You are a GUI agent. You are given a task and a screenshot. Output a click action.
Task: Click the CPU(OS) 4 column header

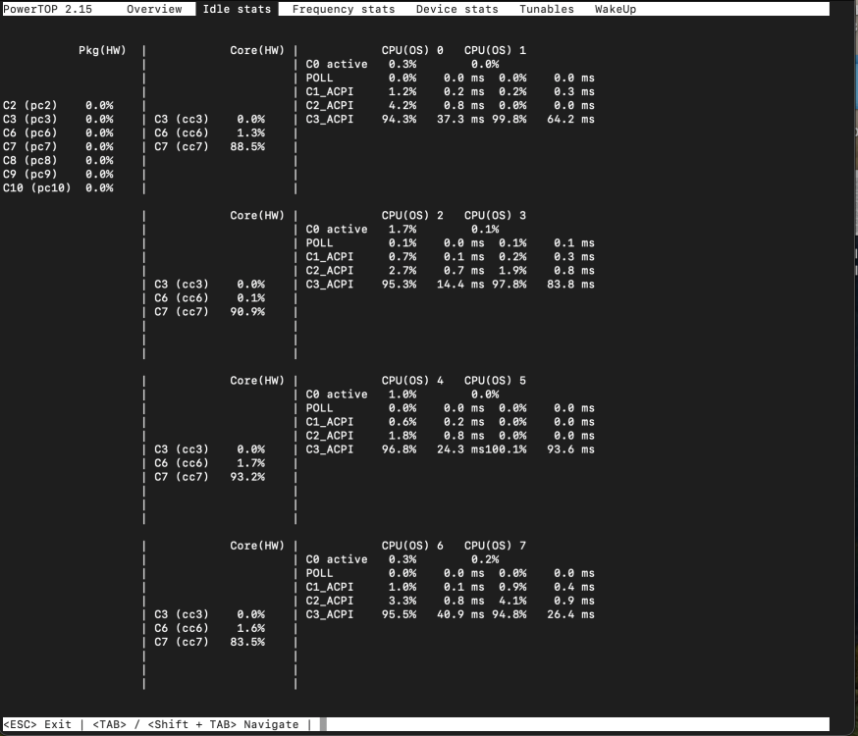pyautogui.click(x=412, y=381)
